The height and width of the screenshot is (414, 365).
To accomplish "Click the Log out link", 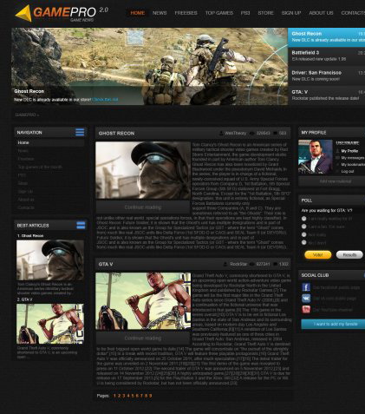I will tap(348, 171).
